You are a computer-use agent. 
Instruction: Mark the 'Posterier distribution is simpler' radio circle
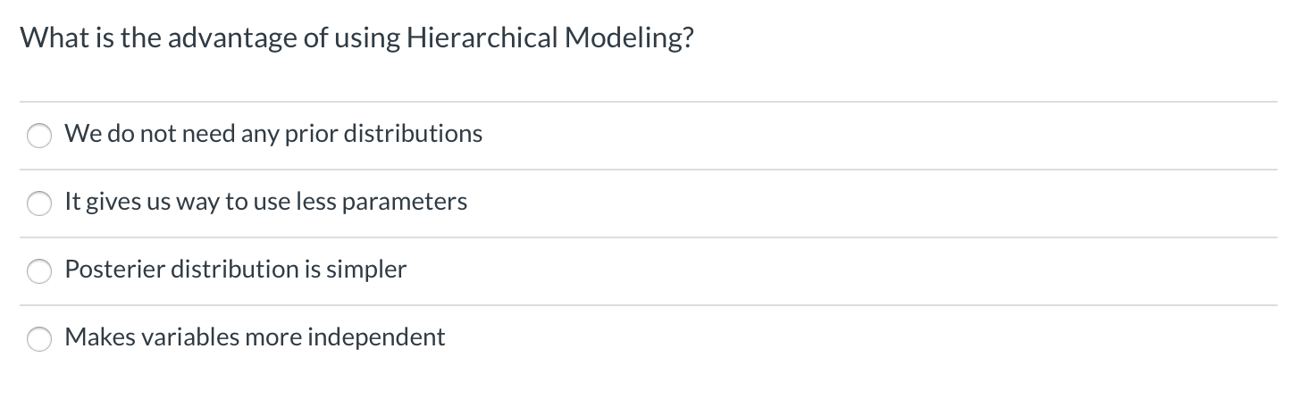(39, 271)
